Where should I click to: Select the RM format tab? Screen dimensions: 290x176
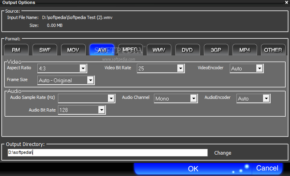(16, 50)
